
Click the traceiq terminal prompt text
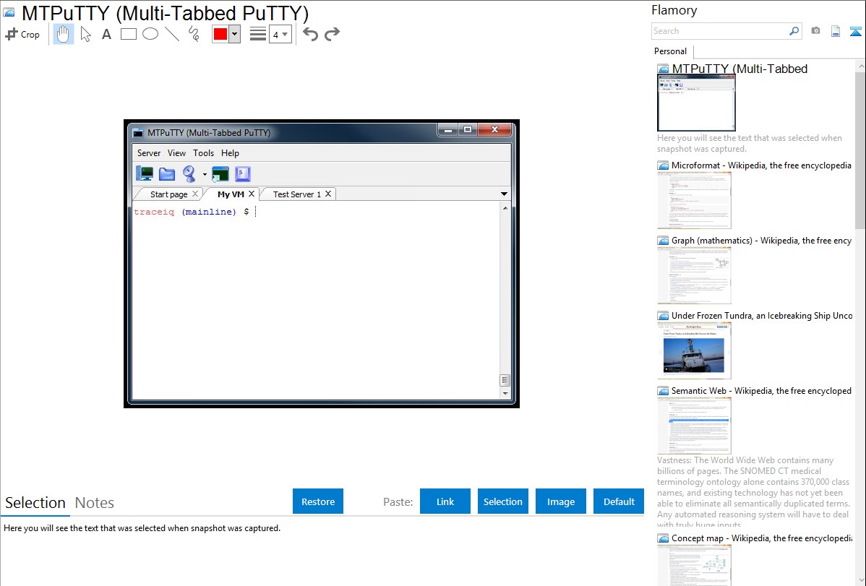pyautogui.click(x=154, y=212)
